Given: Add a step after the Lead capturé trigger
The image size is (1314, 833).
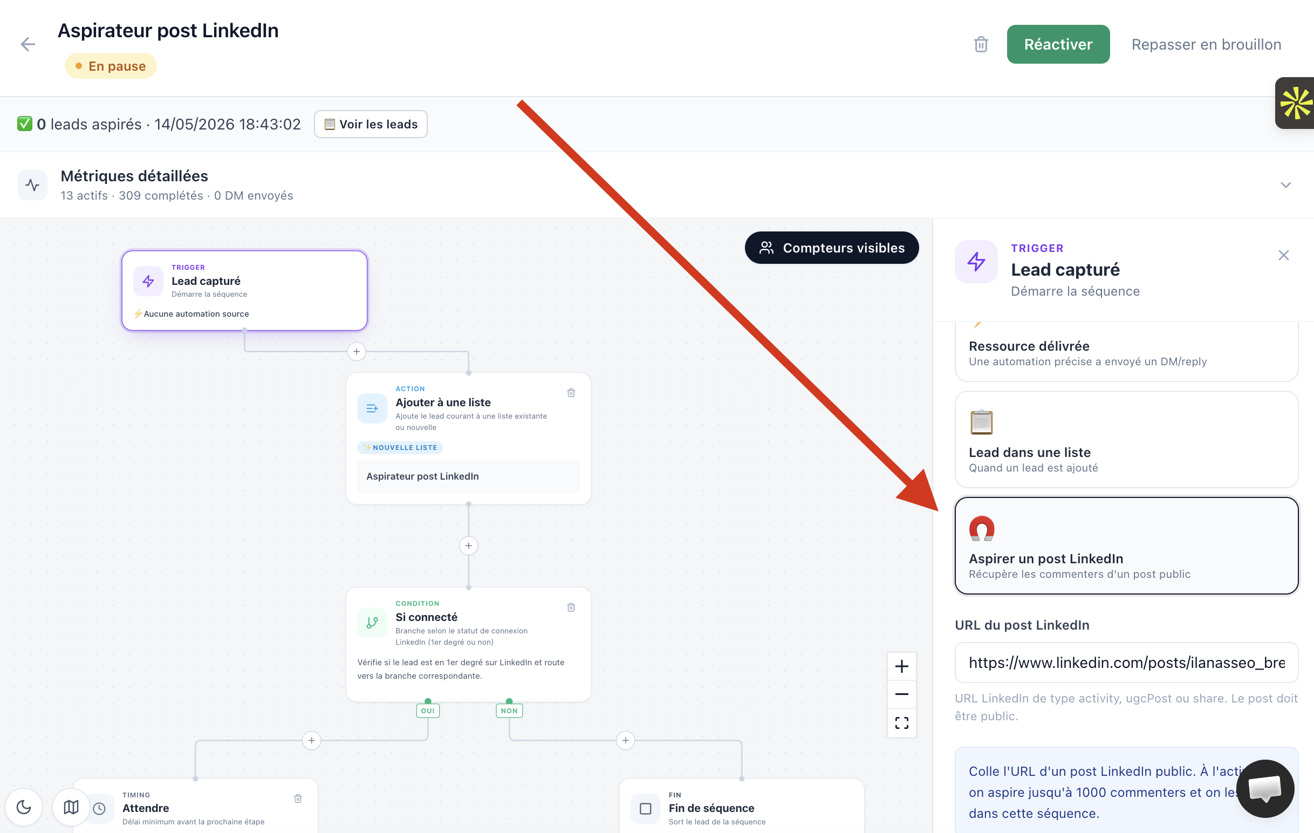Looking at the screenshot, I should tap(357, 352).
